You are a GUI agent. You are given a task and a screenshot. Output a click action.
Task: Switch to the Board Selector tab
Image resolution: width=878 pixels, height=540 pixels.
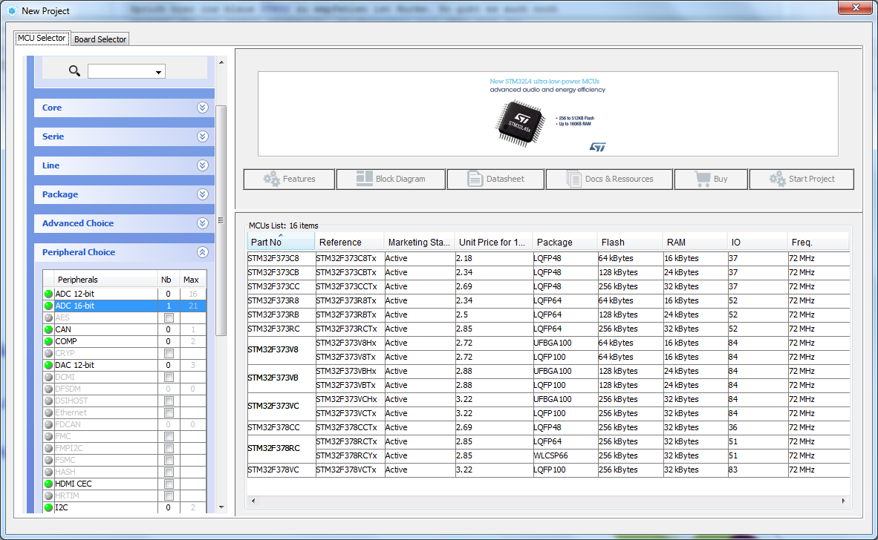click(x=100, y=39)
